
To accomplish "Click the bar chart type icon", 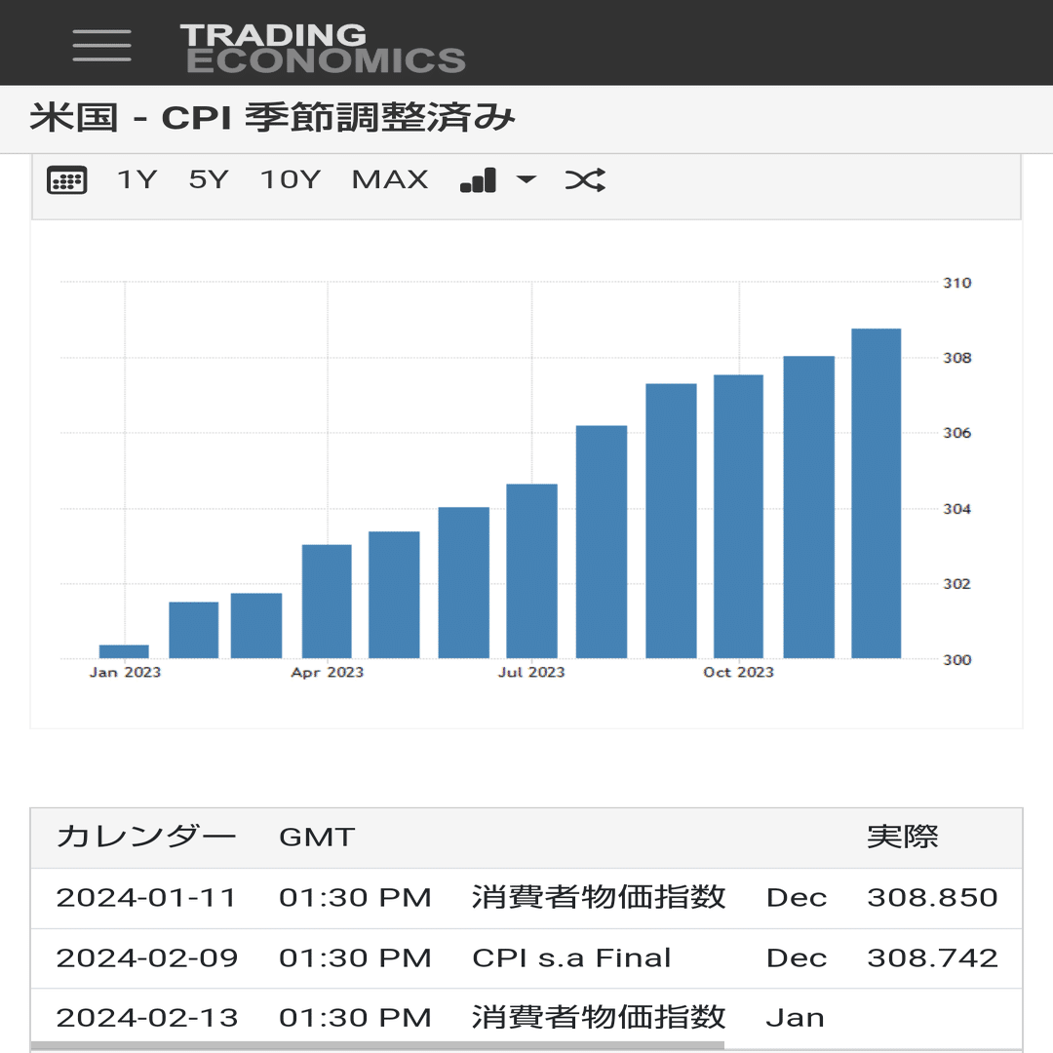I will pos(478,180).
